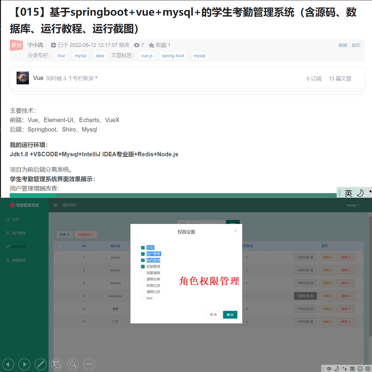372x372 pixels.
Task: Open the magnifier zoom tool in screenshot toolbar
Action: (x=72, y=364)
